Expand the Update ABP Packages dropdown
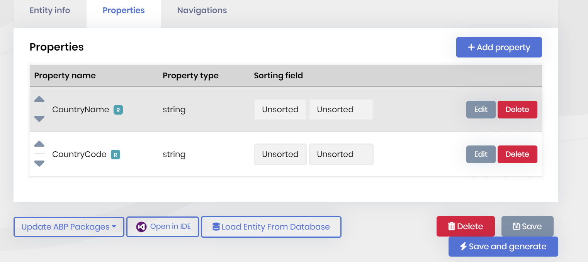588x262 pixels. pos(69,227)
